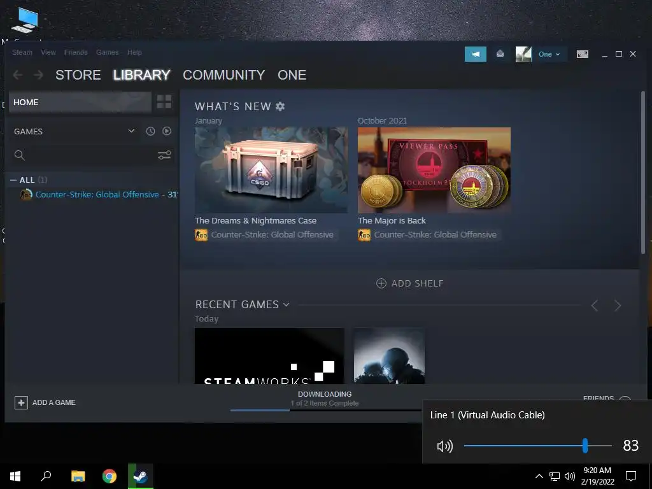Click the library search magnifier icon
Screen dimensions: 652x489
click(20, 155)
